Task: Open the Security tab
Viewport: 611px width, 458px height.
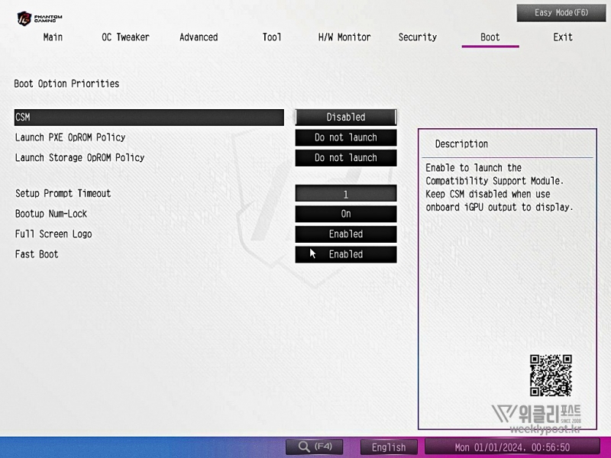Action: click(x=418, y=37)
